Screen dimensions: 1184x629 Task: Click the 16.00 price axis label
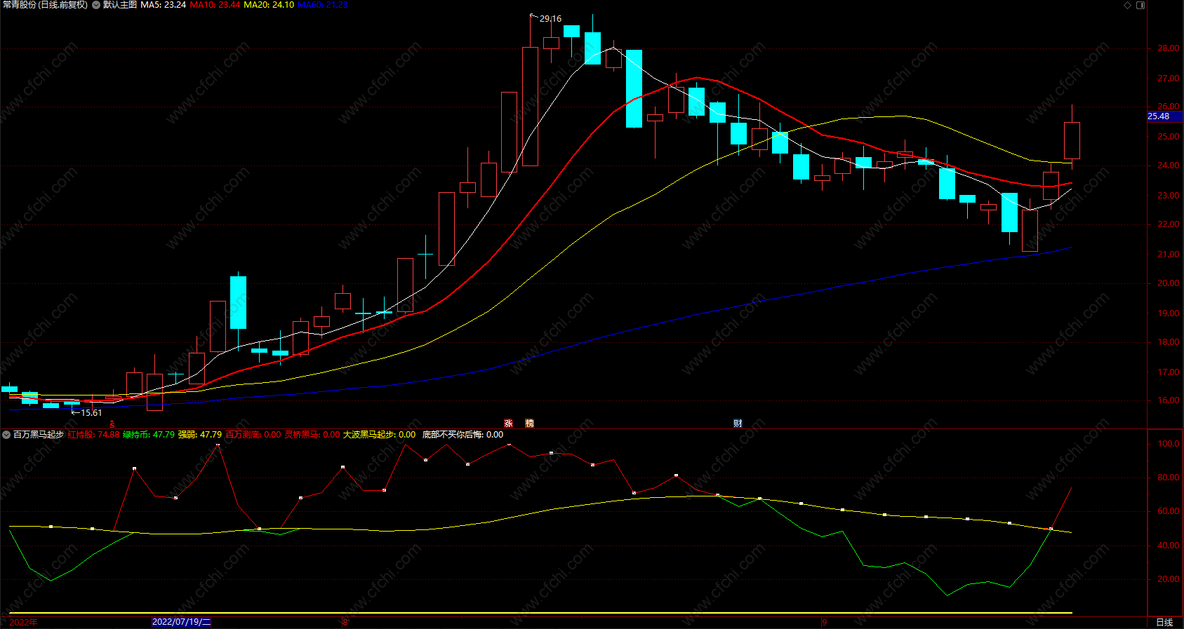click(1168, 400)
